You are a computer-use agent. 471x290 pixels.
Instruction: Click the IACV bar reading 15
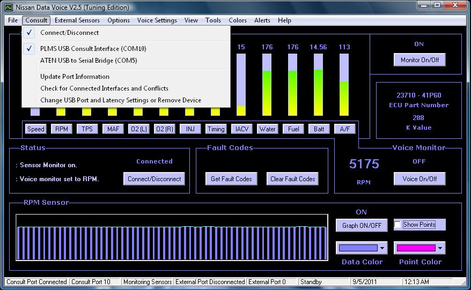pos(241,85)
